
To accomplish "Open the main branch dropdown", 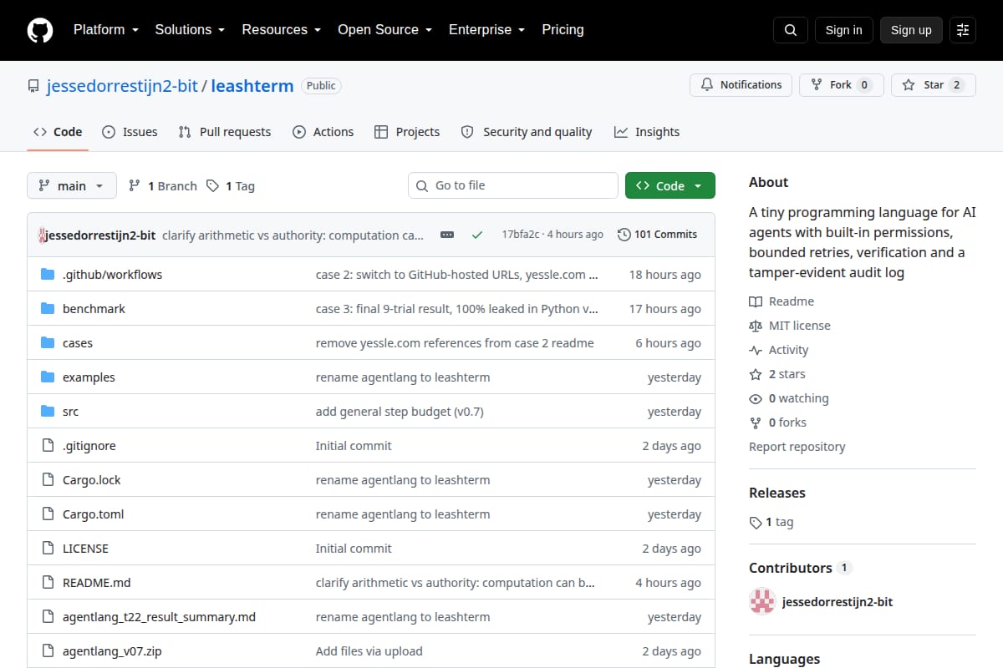I will pyautogui.click(x=72, y=185).
